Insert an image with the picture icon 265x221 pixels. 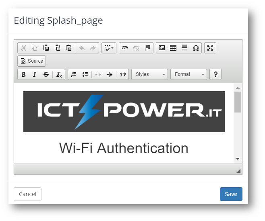pos(162,48)
